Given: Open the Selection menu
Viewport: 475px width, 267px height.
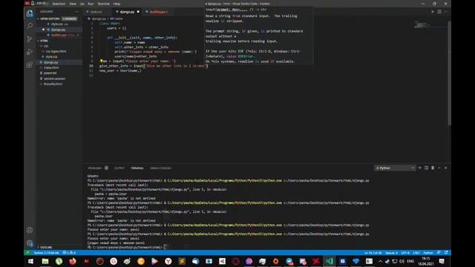Looking at the screenshot, I should [x=59, y=4].
